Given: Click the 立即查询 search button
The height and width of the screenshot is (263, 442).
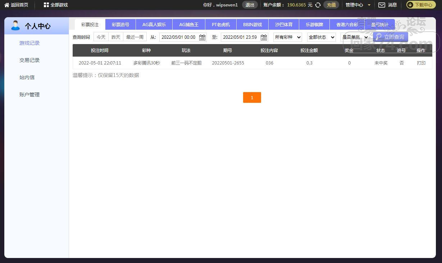Looking at the screenshot, I should 391,37.
